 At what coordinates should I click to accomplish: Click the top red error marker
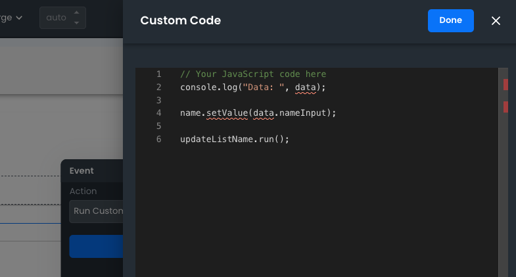point(505,84)
